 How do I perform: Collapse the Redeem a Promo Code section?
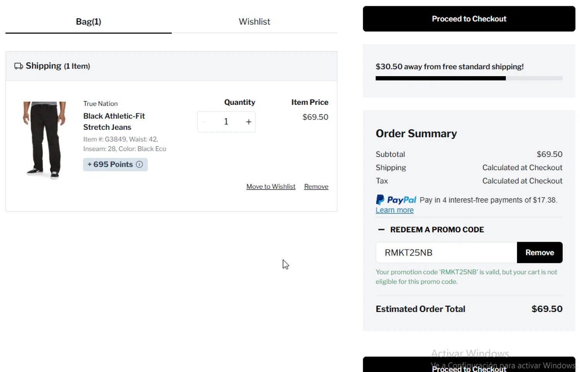click(381, 230)
